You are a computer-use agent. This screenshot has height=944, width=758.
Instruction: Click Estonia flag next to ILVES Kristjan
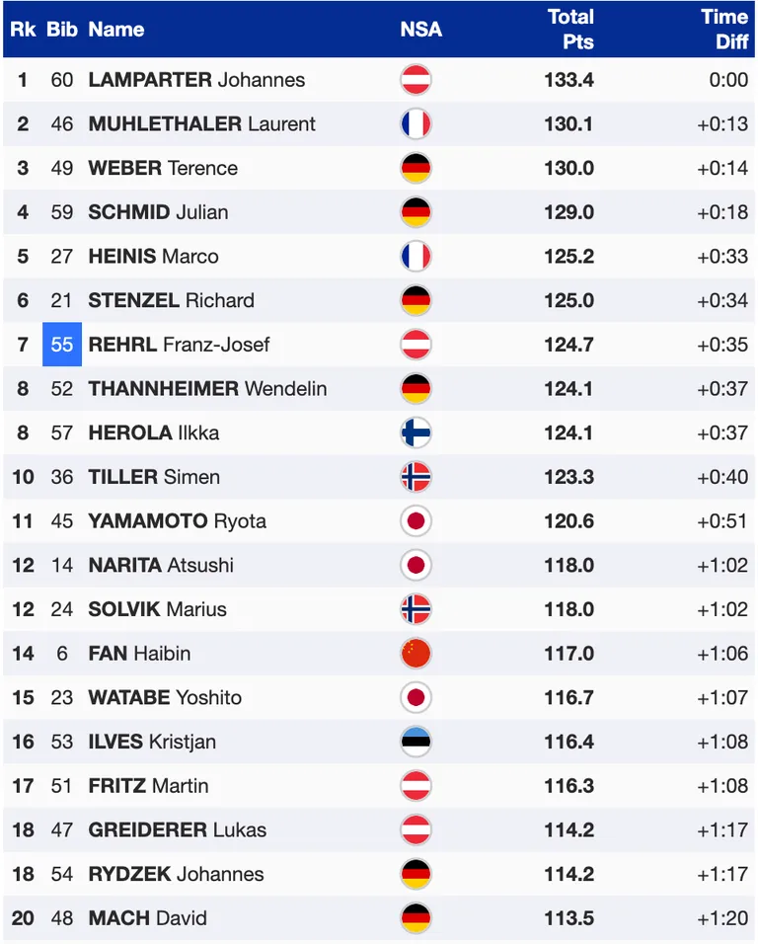416,742
